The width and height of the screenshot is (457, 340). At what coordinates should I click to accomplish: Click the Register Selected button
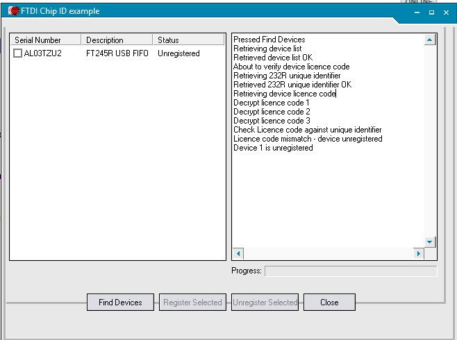[x=192, y=302]
